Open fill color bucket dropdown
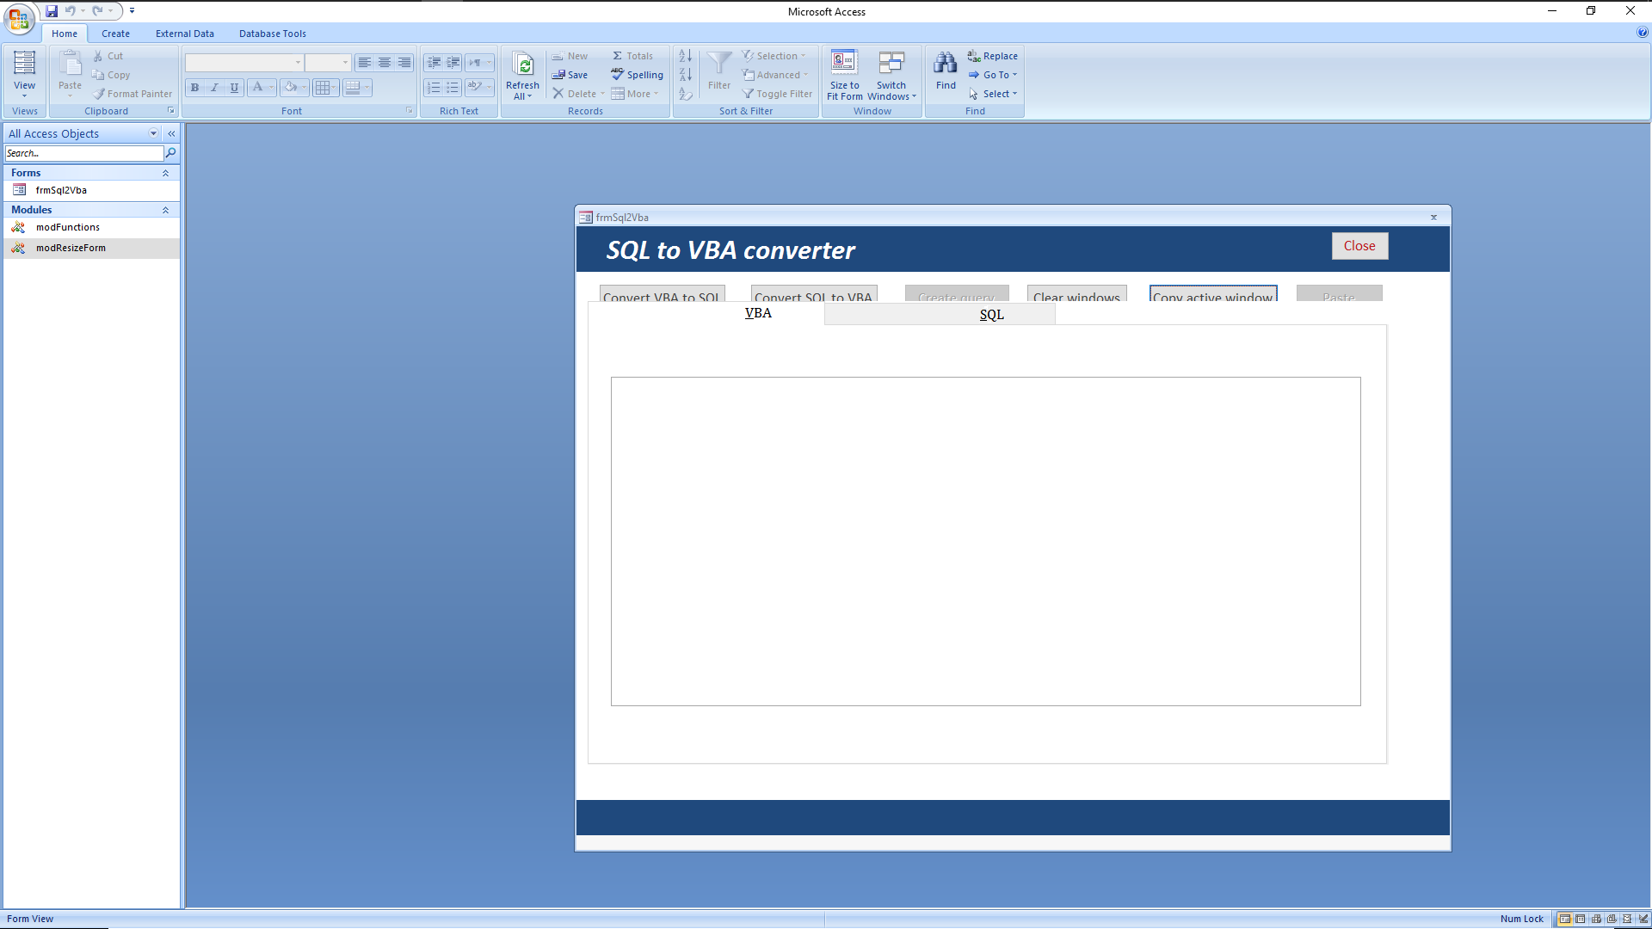The width and height of the screenshot is (1652, 929). pyautogui.click(x=305, y=88)
